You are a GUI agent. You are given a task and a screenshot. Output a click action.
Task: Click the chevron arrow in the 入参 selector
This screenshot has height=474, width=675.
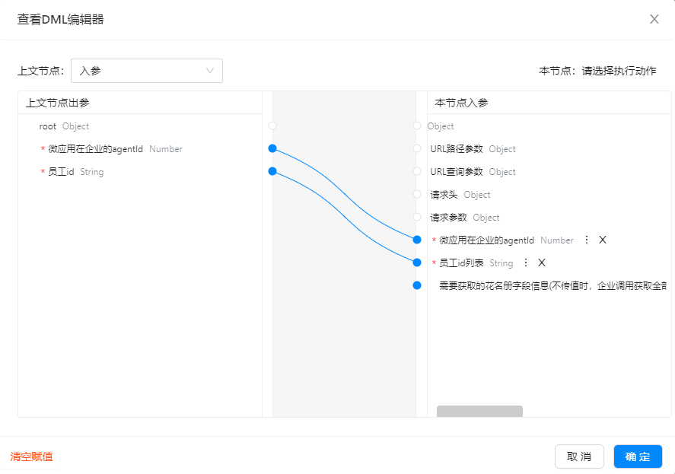point(210,70)
